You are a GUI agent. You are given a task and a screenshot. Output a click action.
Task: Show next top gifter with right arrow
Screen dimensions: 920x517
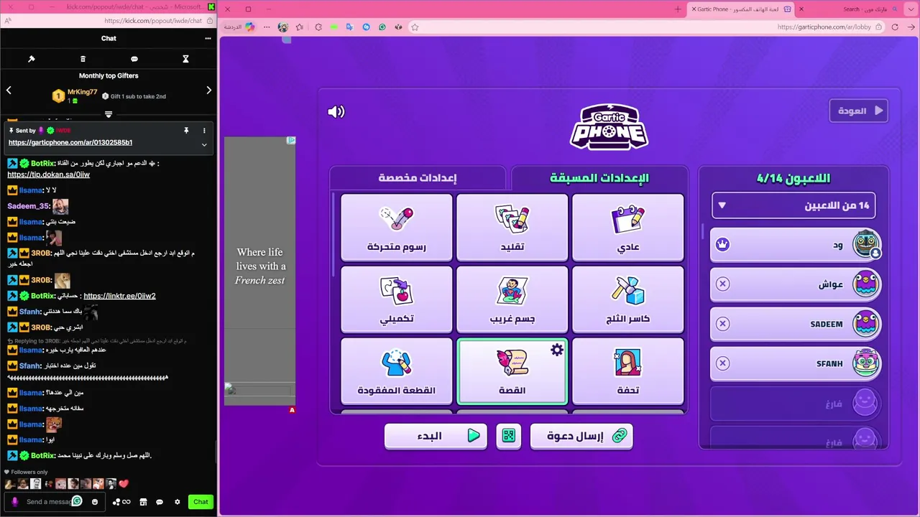click(x=209, y=90)
